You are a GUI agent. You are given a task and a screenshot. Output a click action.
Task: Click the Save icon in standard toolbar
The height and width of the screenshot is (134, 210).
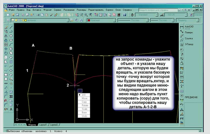18,15
